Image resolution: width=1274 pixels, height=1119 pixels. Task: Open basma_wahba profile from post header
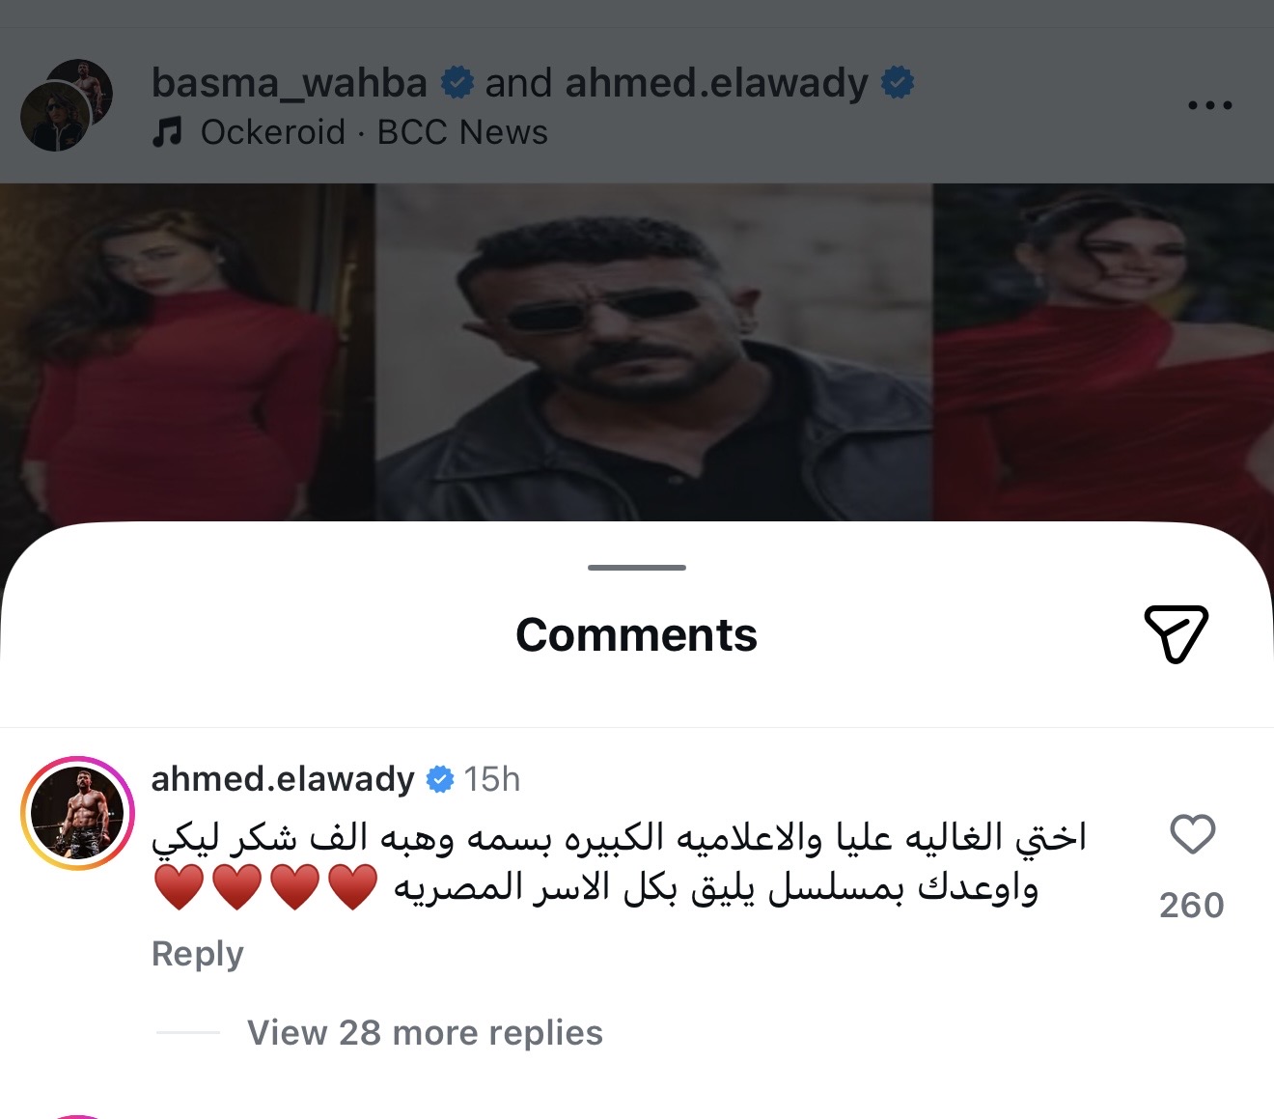point(290,83)
